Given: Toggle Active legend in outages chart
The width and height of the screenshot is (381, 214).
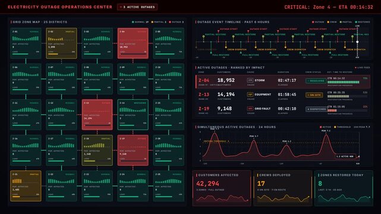Looking at the screenshot, I should coord(325,127).
